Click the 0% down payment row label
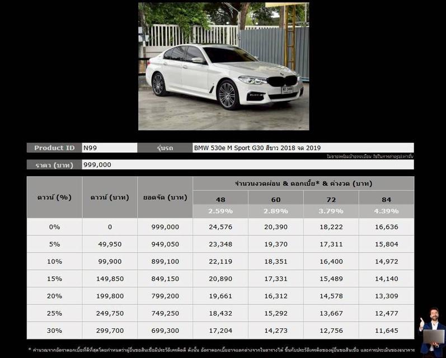The image size is (446, 358). point(54,227)
